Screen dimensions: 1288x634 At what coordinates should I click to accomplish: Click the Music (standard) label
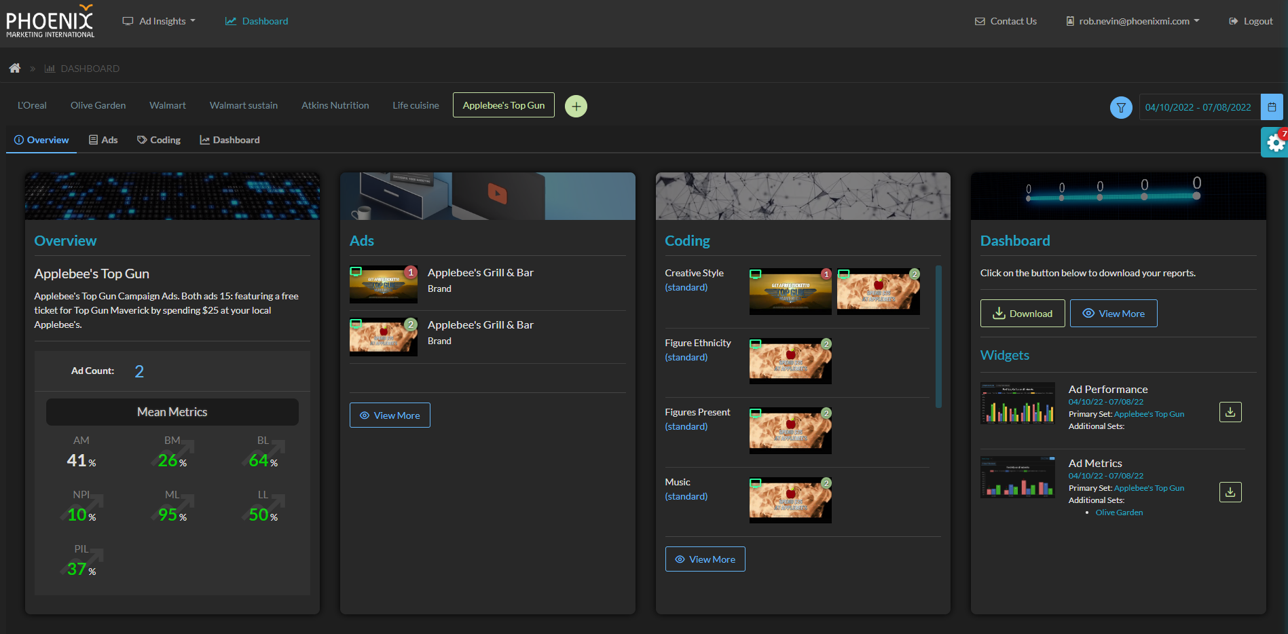click(x=686, y=489)
